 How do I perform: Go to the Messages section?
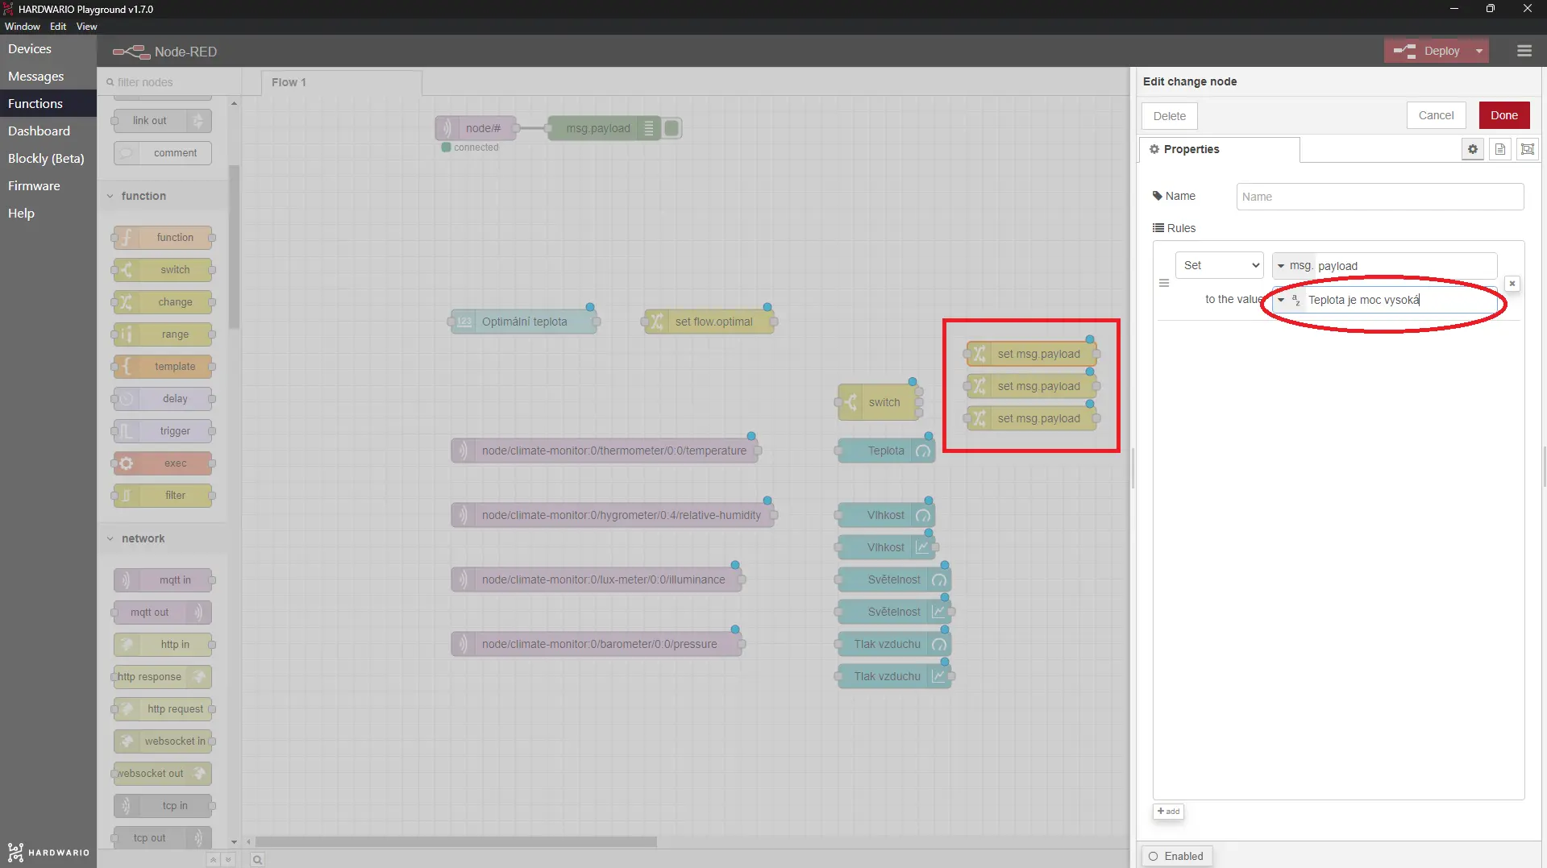coord(48,77)
